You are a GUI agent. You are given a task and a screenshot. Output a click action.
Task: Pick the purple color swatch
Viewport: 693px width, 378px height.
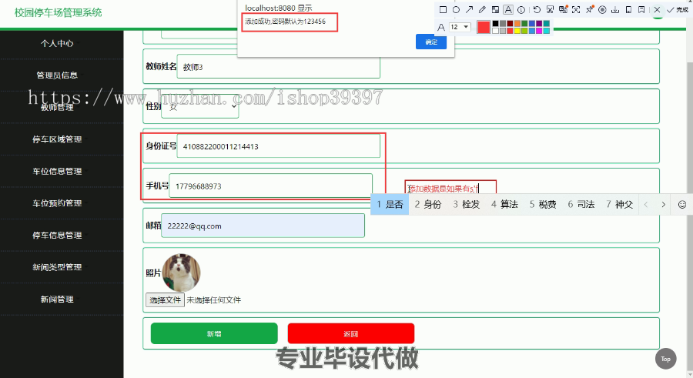click(x=539, y=23)
